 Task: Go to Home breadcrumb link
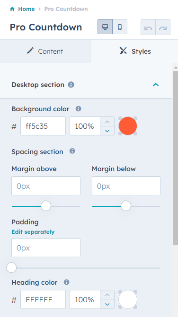(x=27, y=9)
